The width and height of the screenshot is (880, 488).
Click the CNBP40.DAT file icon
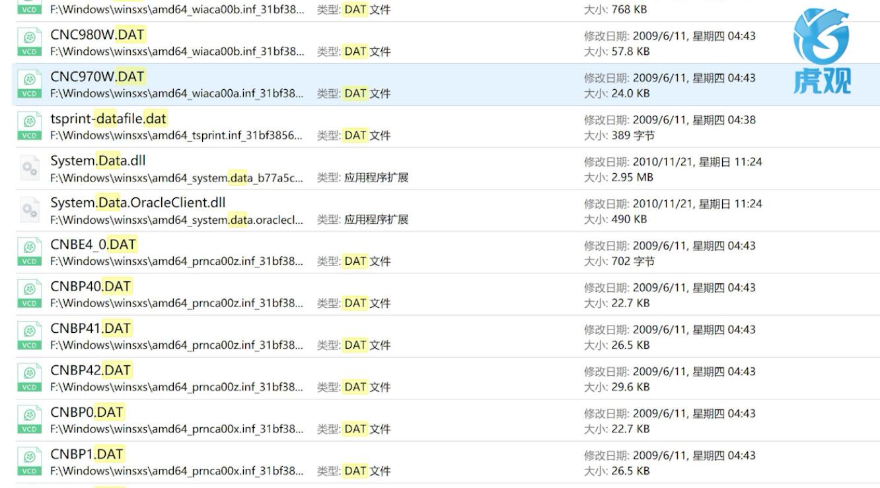(29, 295)
